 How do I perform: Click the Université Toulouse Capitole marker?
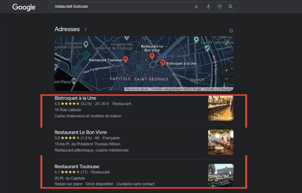(86, 44)
